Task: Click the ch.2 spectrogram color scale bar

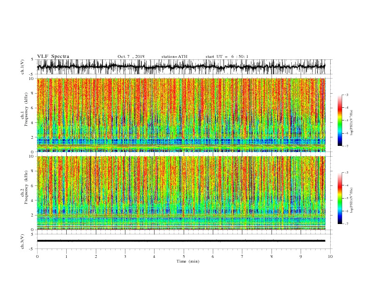Action: [x=340, y=198]
